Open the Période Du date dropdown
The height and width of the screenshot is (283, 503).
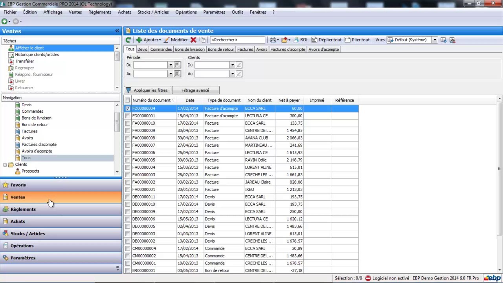point(170,65)
